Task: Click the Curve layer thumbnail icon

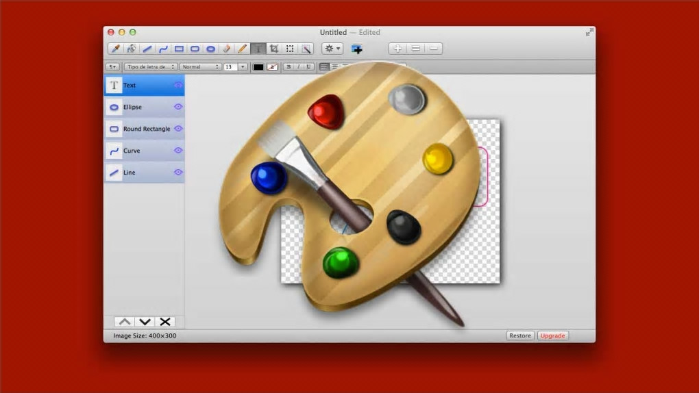Action: (x=114, y=151)
